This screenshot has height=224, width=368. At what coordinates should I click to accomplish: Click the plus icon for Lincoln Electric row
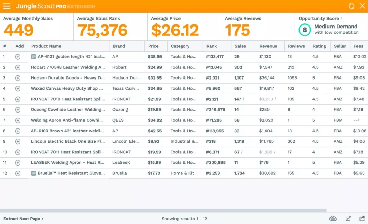click(x=18, y=141)
